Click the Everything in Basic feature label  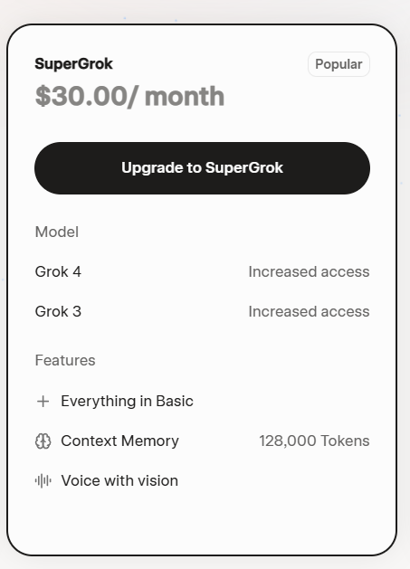[x=127, y=402]
